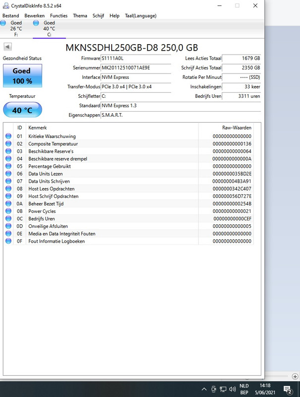Click status icon for Host Schrijf Opdrachten
This screenshot has width=300, height=397.
click(x=8, y=196)
